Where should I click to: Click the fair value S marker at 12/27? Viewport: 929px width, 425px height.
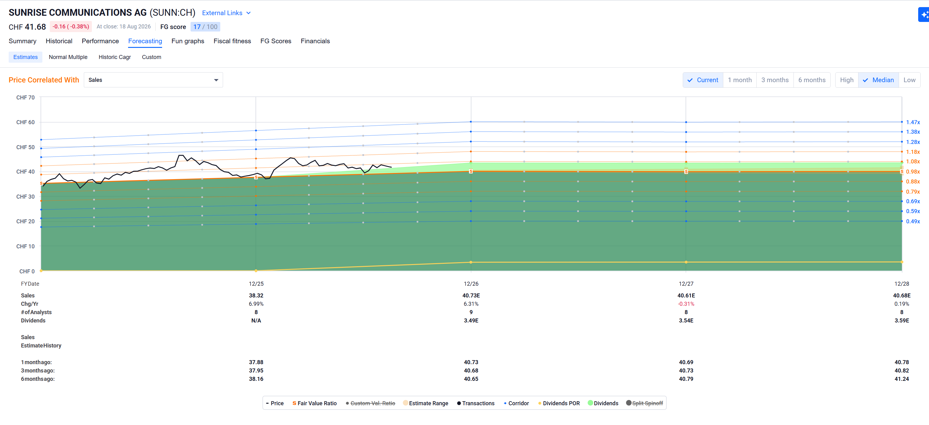(686, 172)
